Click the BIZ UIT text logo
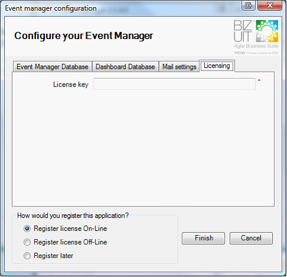Viewport: 287px width, 277px height. click(243, 31)
